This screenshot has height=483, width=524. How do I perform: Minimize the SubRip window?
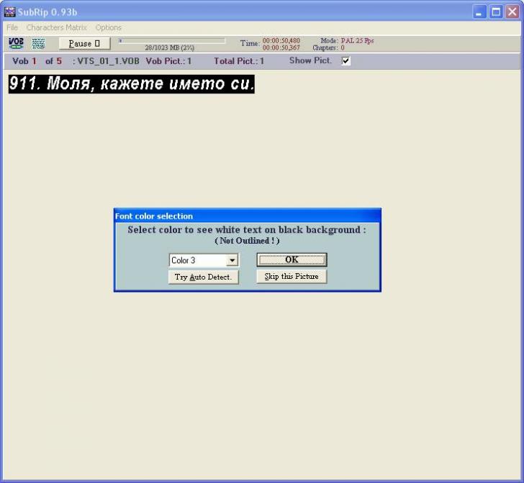point(480,11)
